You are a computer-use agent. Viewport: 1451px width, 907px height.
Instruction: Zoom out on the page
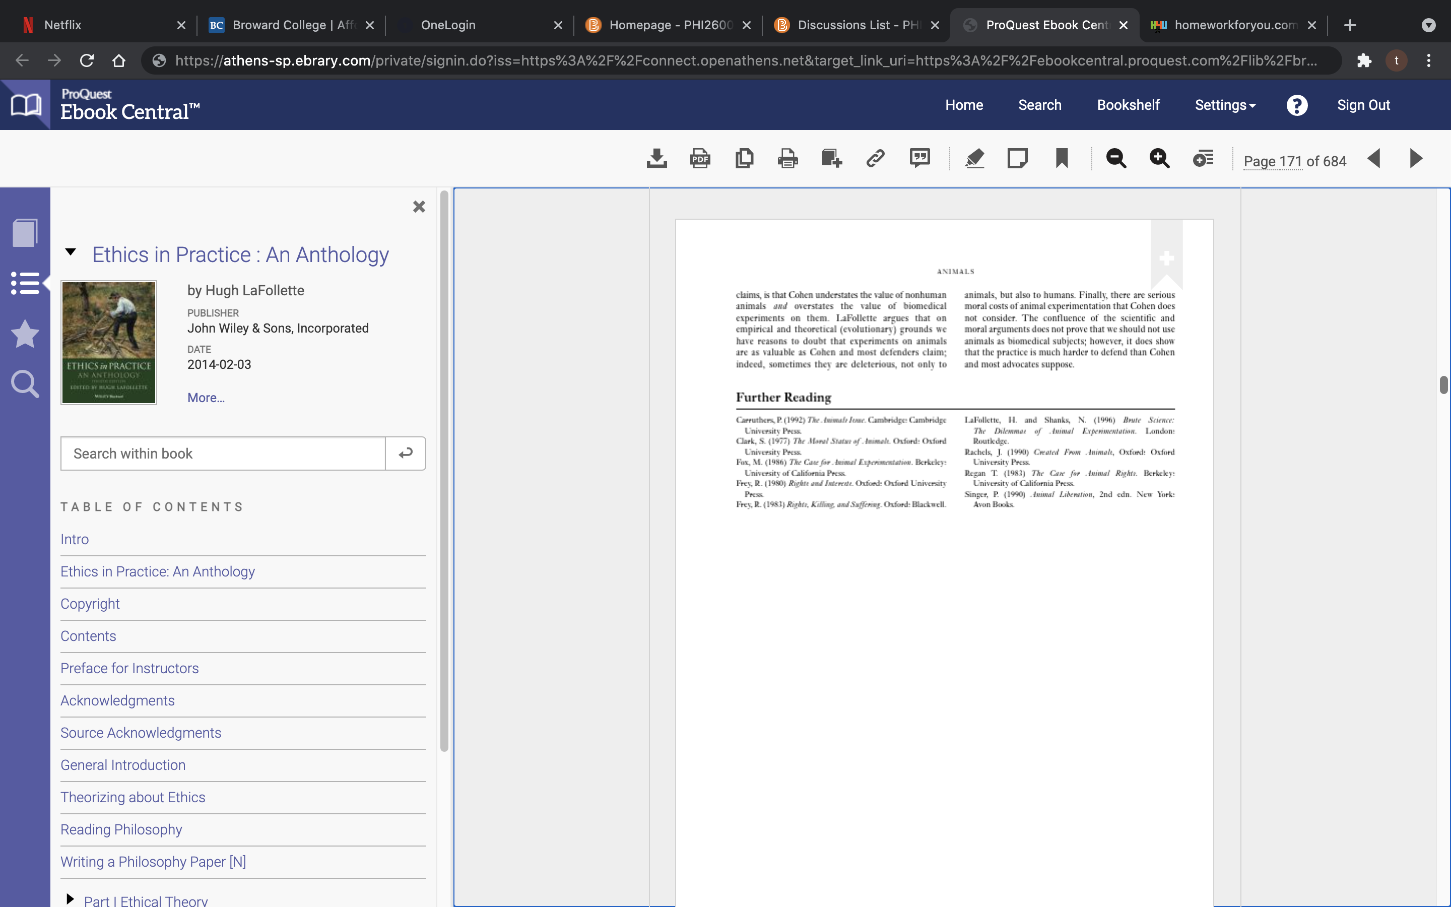tap(1116, 159)
